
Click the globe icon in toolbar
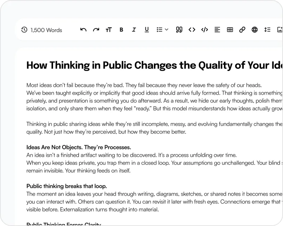[x=255, y=30]
